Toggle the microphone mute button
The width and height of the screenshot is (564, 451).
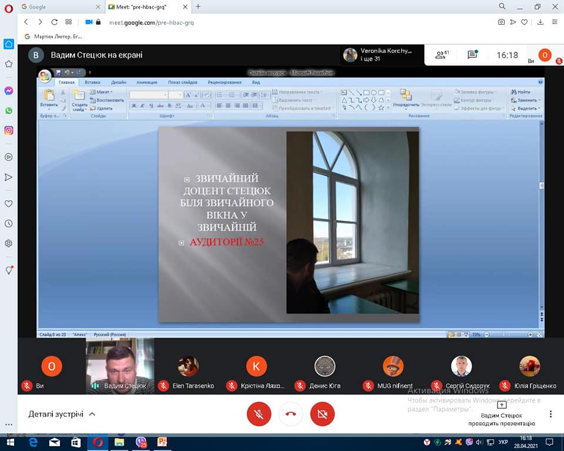tap(258, 414)
